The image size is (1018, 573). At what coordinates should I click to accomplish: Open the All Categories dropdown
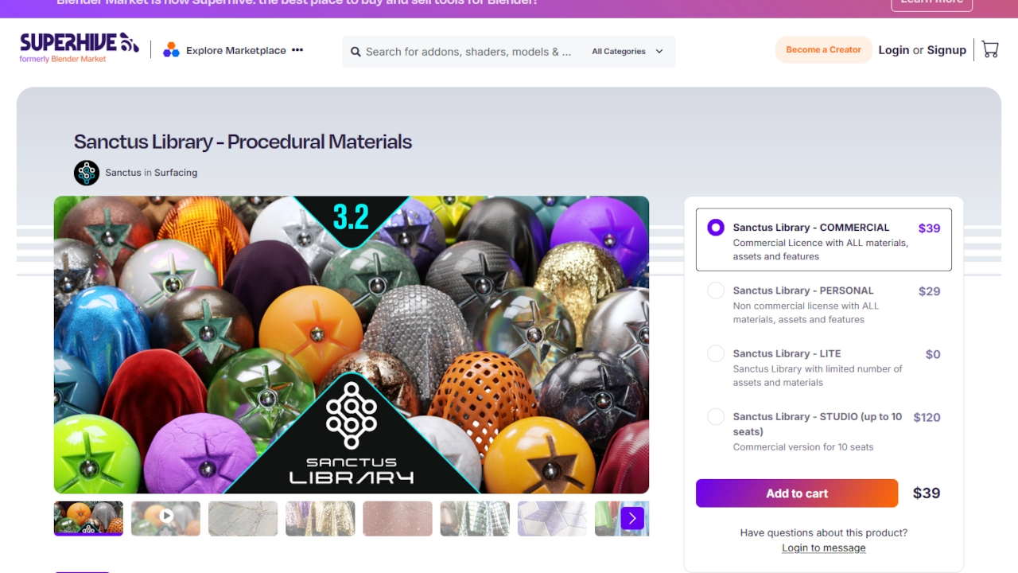628,52
